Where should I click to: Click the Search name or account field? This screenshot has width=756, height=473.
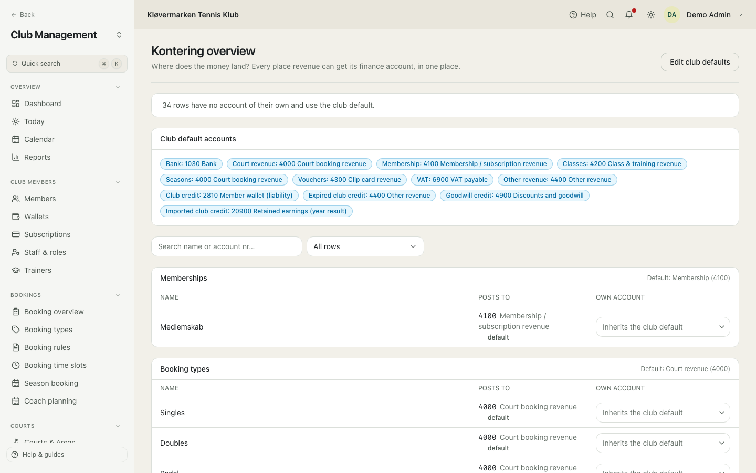coord(227,246)
